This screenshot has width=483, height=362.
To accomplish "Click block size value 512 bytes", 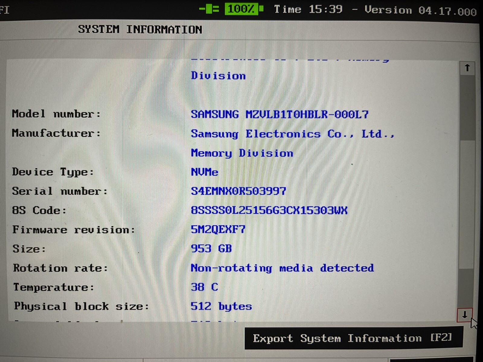I will [x=221, y=306].
